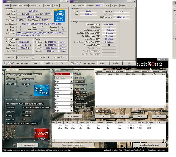This screenshot has width=176, height=157.
Task: Open the Texture Quality dropdown
Action: pos(71,85)
